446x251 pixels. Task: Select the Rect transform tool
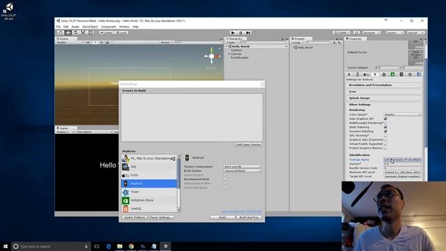point(91,33)
